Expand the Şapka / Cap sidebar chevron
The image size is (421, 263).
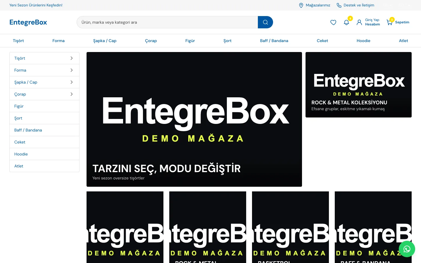pos(72,82)
